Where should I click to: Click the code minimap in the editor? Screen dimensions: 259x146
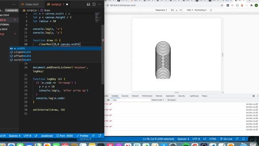click(98, 17)
